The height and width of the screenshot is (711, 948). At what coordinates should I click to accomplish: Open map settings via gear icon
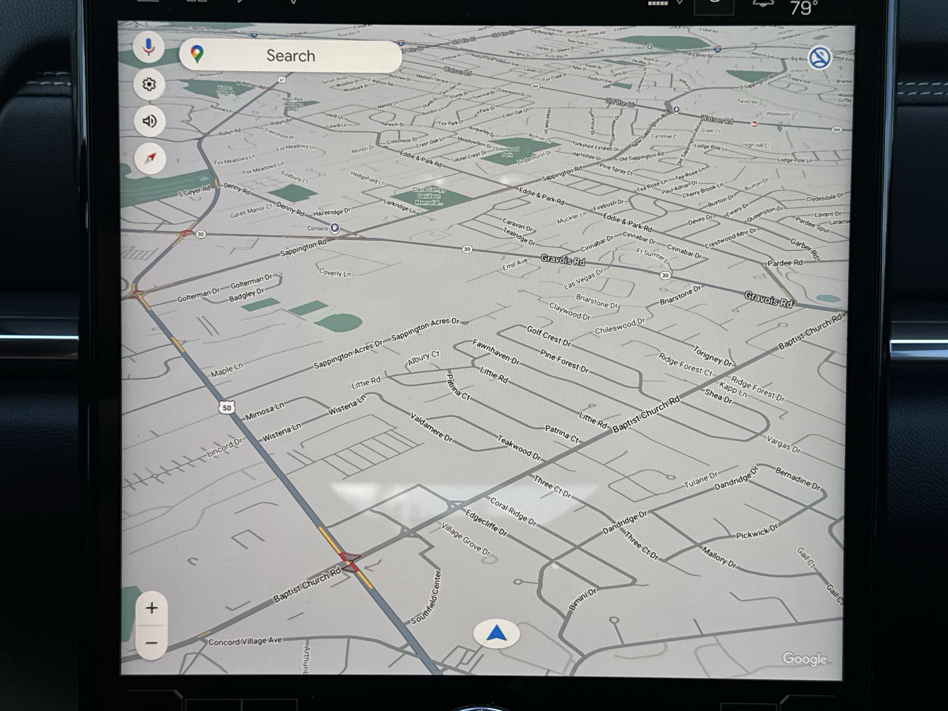coord(149,84)
